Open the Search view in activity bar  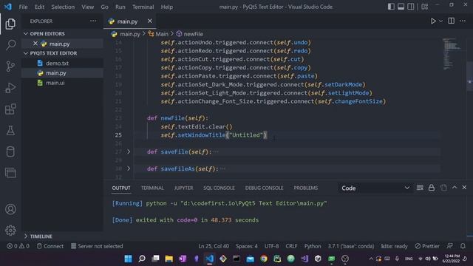10,45
